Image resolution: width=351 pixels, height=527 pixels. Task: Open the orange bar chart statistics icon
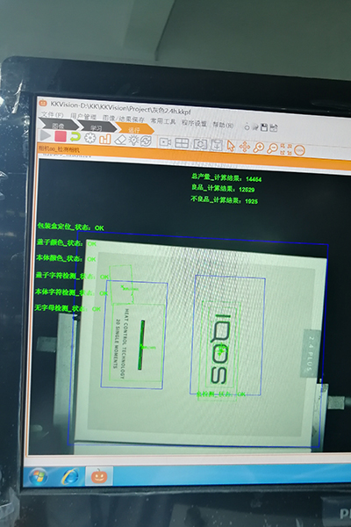[105, 139]
